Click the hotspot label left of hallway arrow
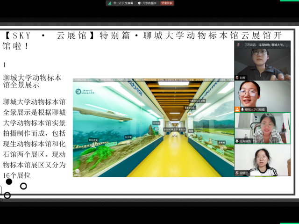299x224 pixels. coord(167,130)
